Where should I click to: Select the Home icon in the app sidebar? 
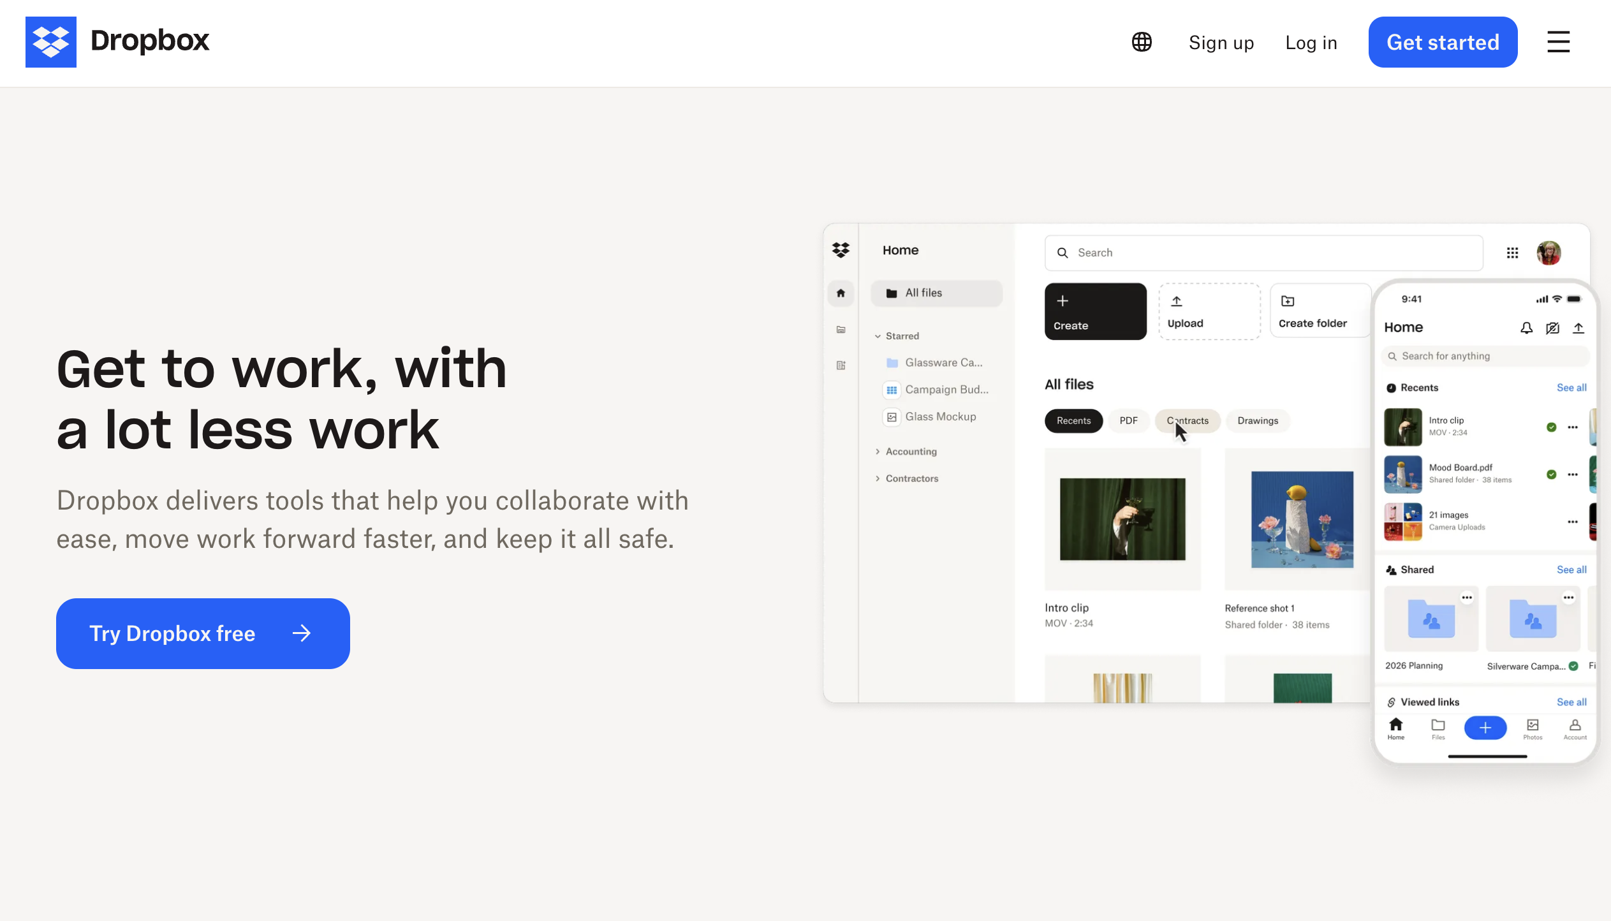841,293
